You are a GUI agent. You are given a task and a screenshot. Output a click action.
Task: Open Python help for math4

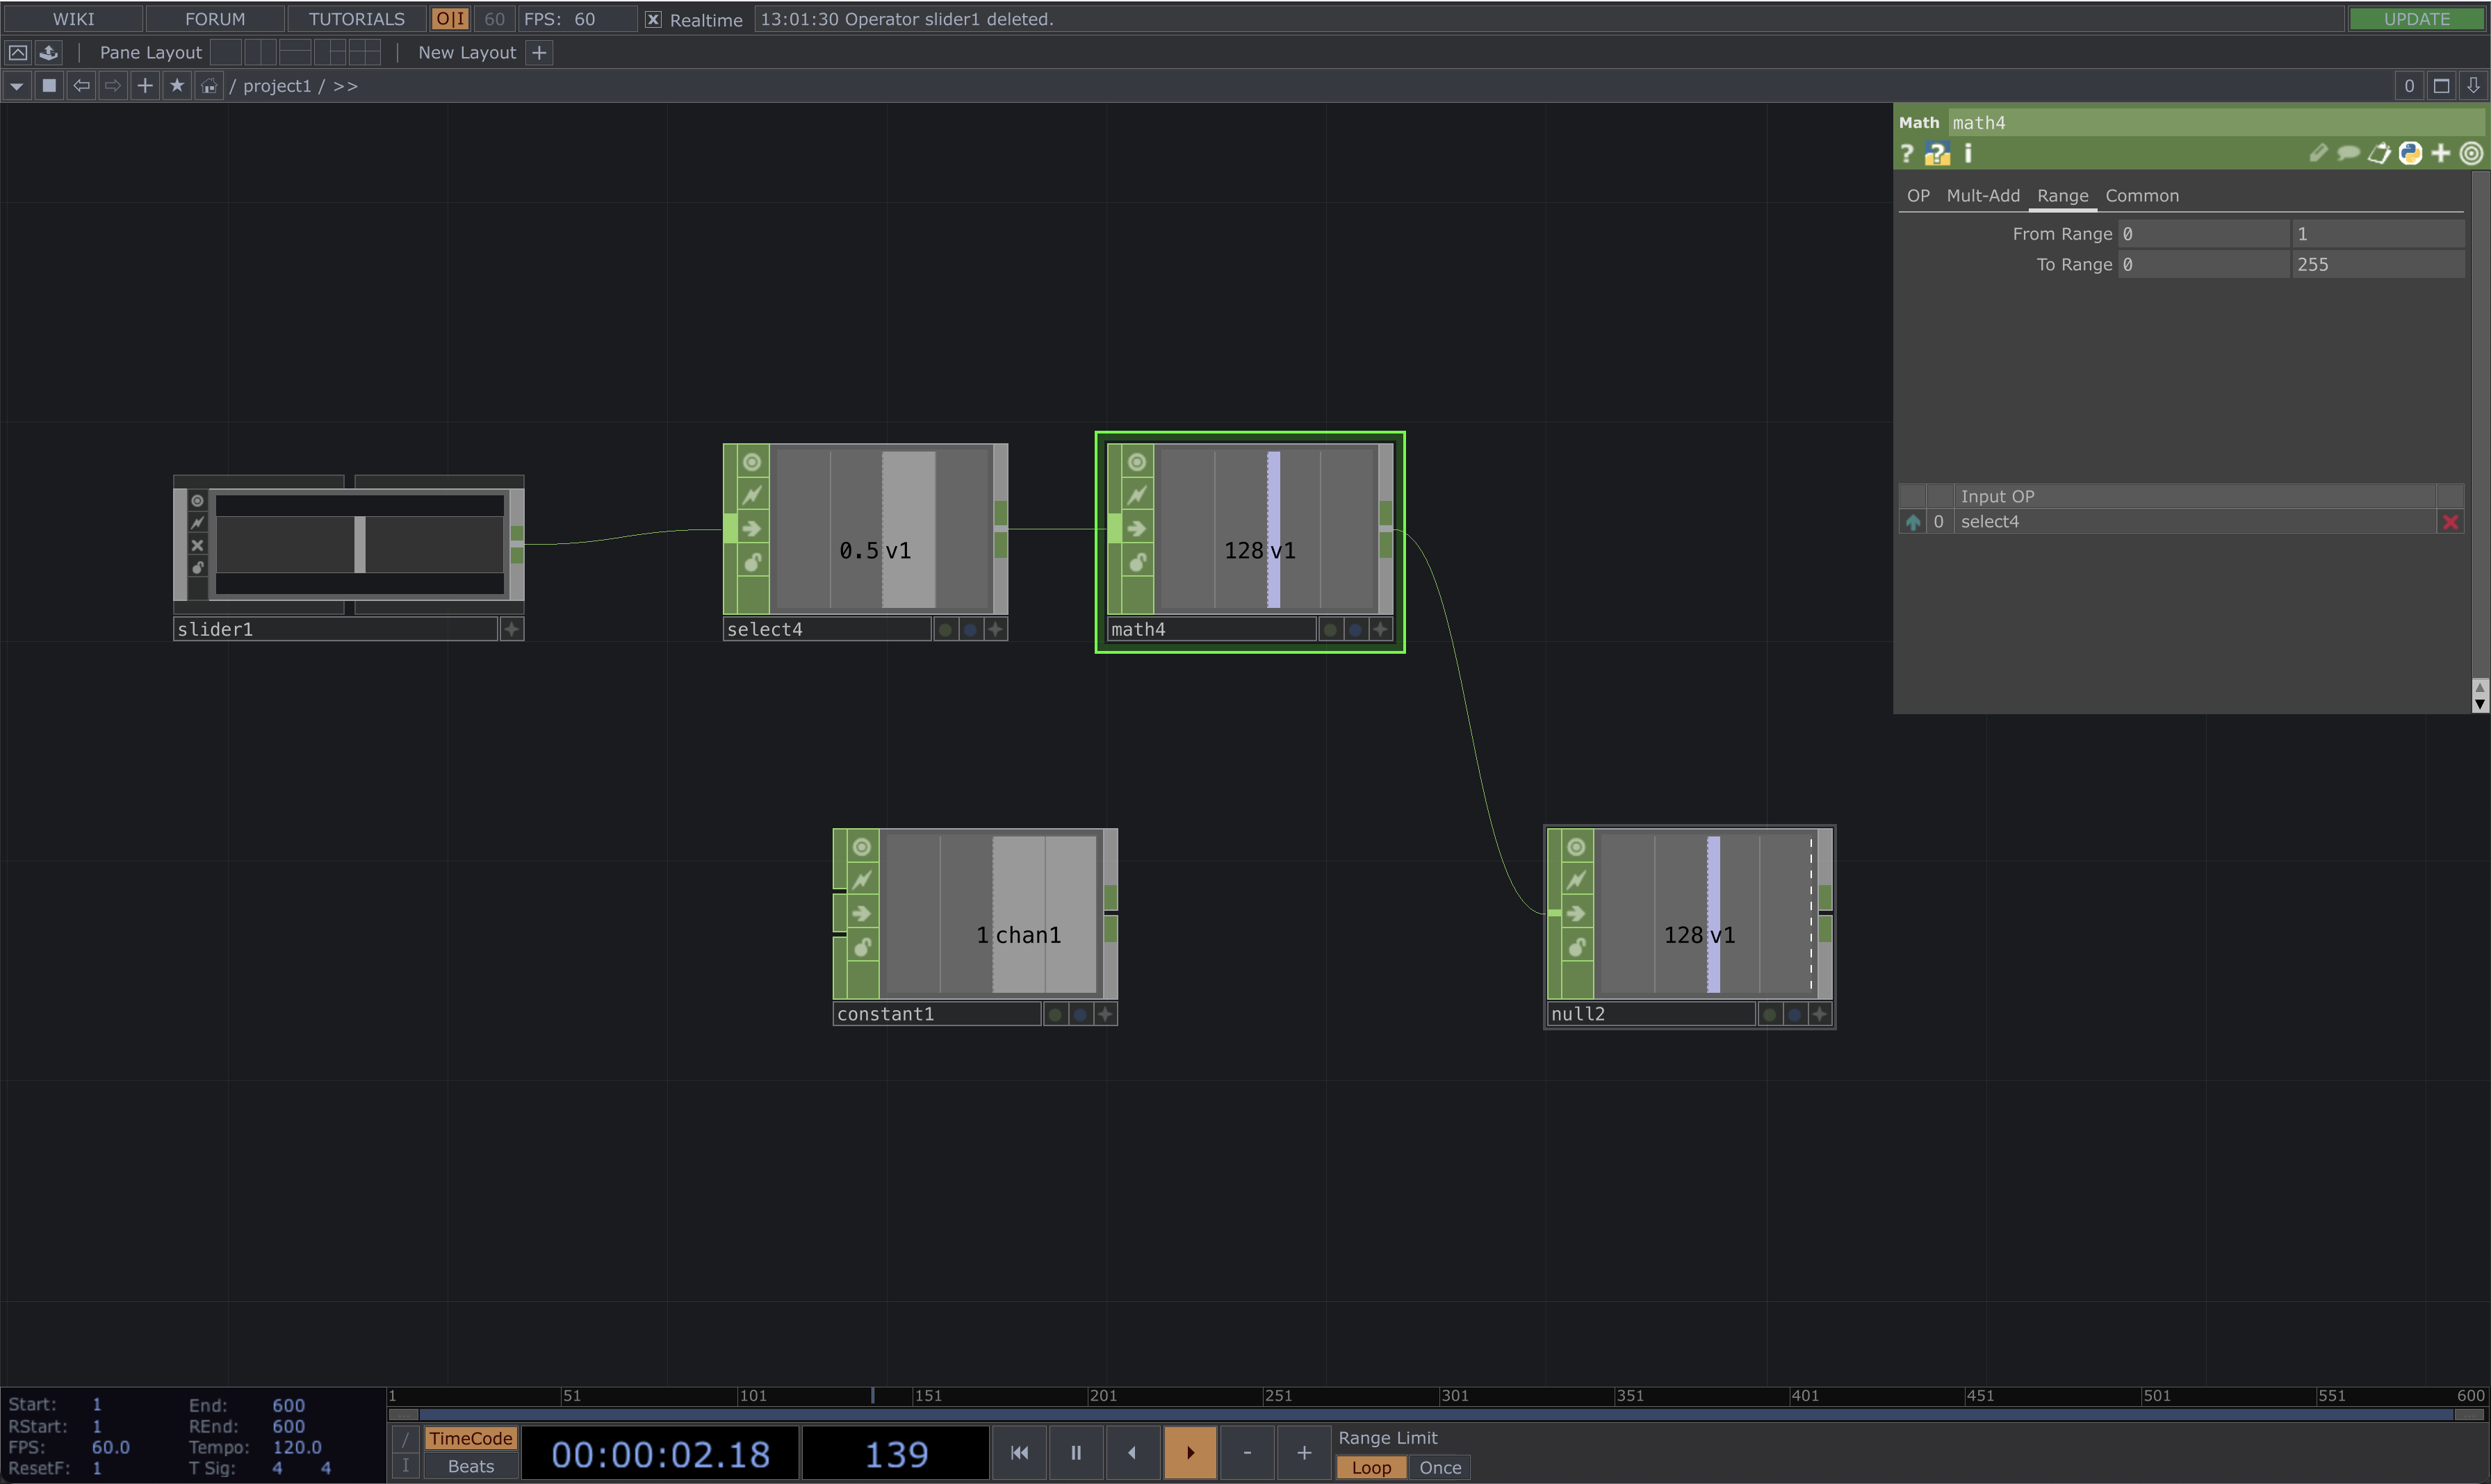click(1938, 153)
